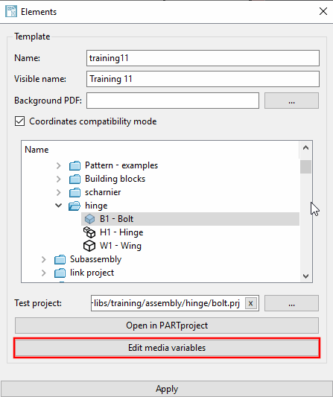Select the H1 - Hinge tree row
This screenshot has height=397, width=333.
[190, 232]
